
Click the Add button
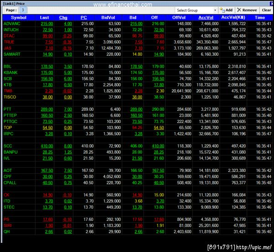(227, 10)
